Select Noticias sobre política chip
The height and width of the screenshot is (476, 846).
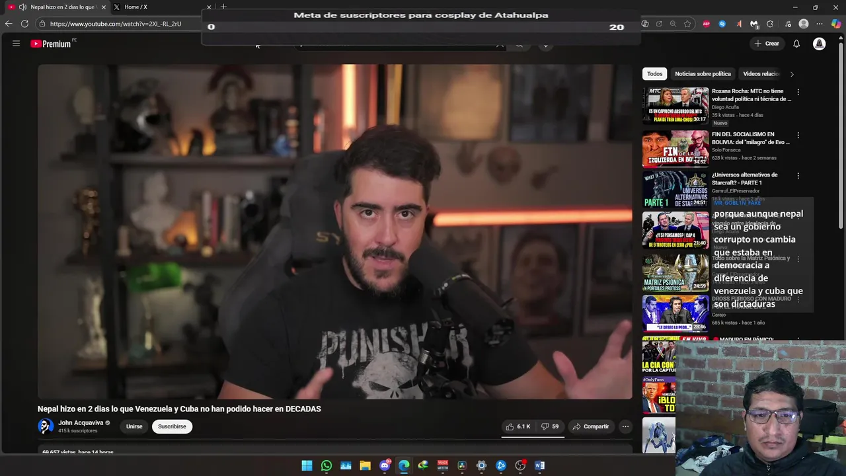(703, 74)
